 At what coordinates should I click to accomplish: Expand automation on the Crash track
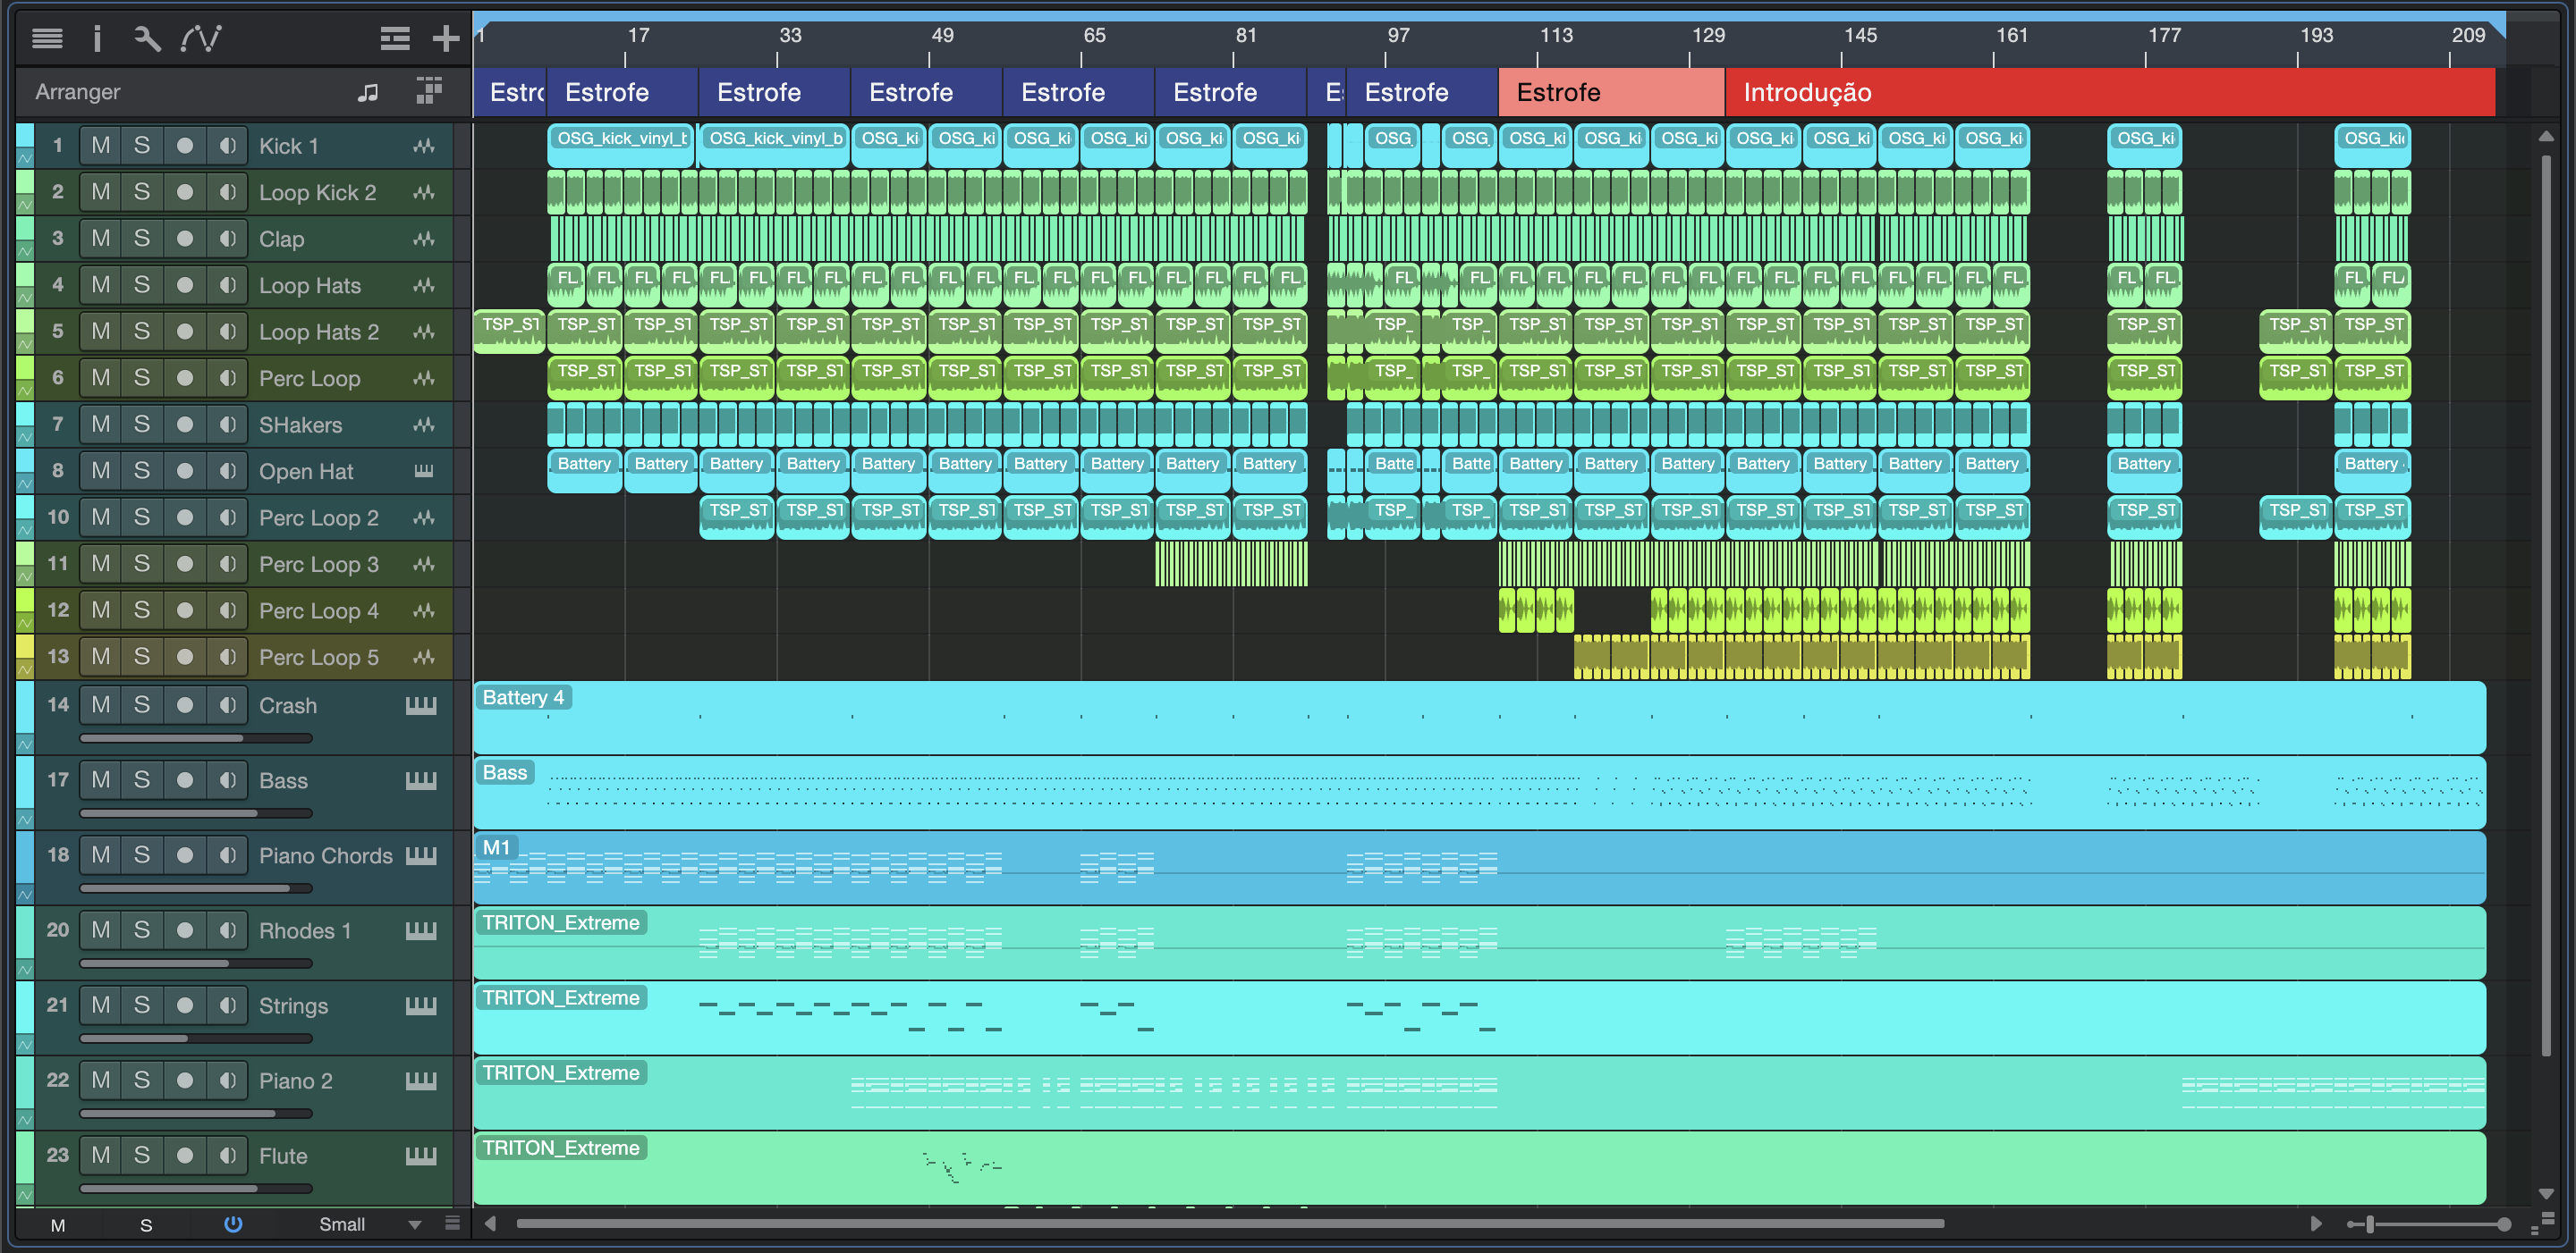(25, 744)
